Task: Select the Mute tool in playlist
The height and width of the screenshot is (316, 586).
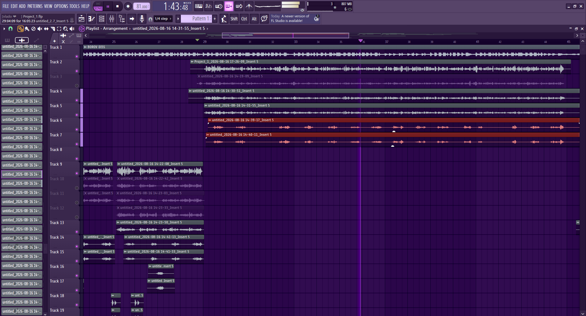Action: click(x=40, y=29)
